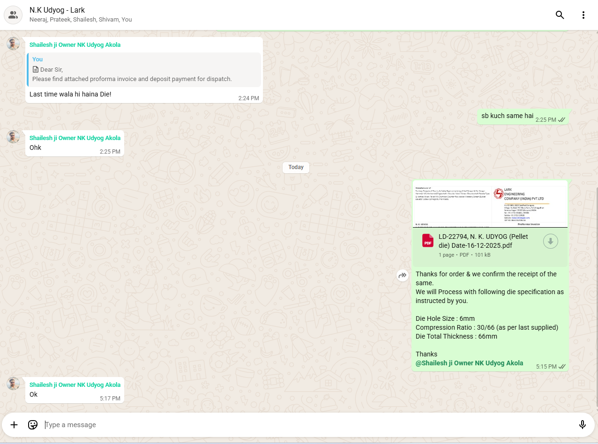Image resolution: width=598 pixels, height=444 pixels.
Task: Open N.K Udyog - Lark group info
Action: tap(57, 10)
